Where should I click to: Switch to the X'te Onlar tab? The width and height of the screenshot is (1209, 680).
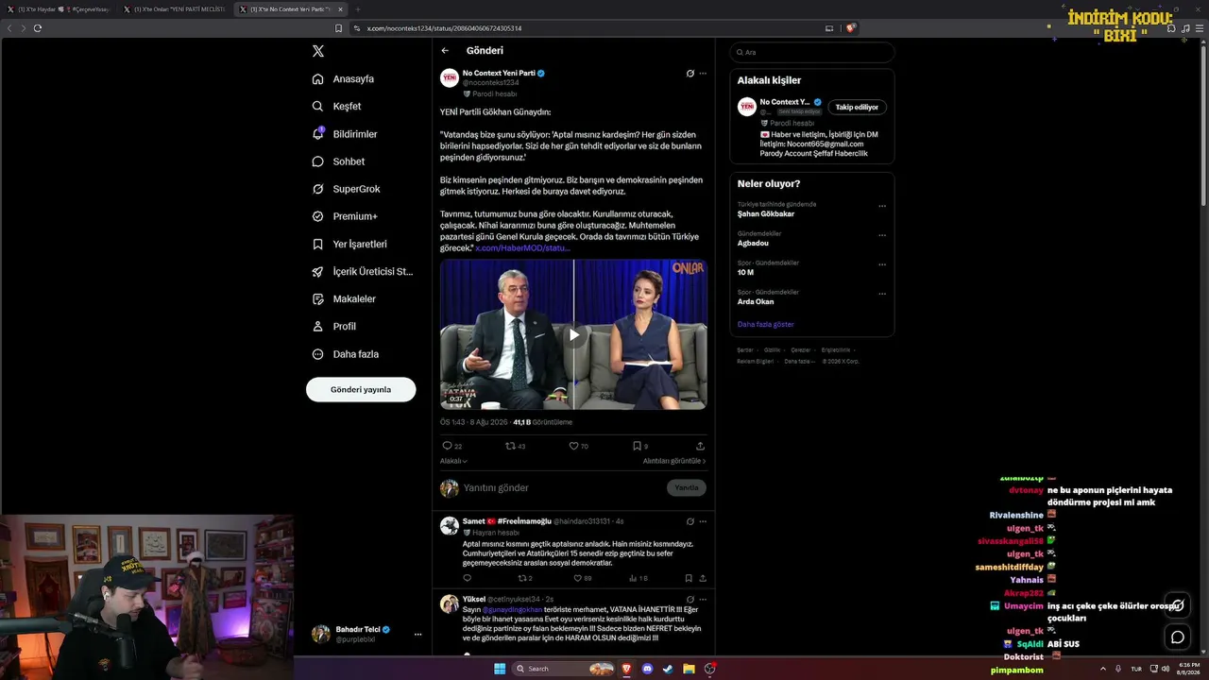coord(175,9)
